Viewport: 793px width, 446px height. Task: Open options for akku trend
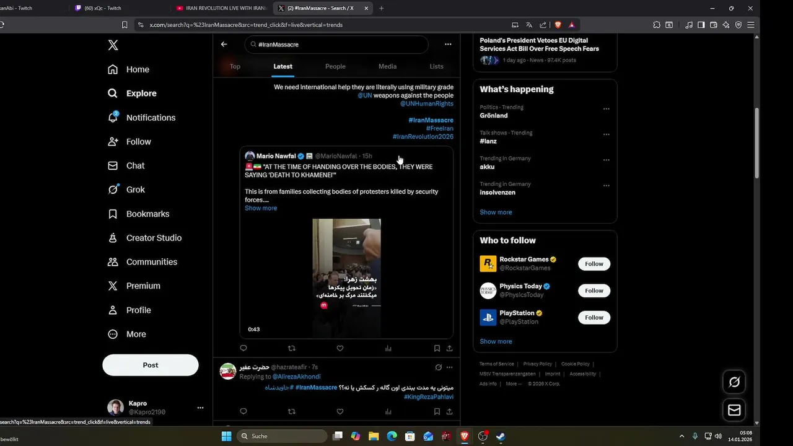pos(607,160)
